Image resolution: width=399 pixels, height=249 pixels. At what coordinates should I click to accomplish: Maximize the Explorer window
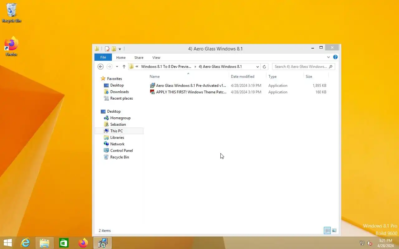(321, 48)
